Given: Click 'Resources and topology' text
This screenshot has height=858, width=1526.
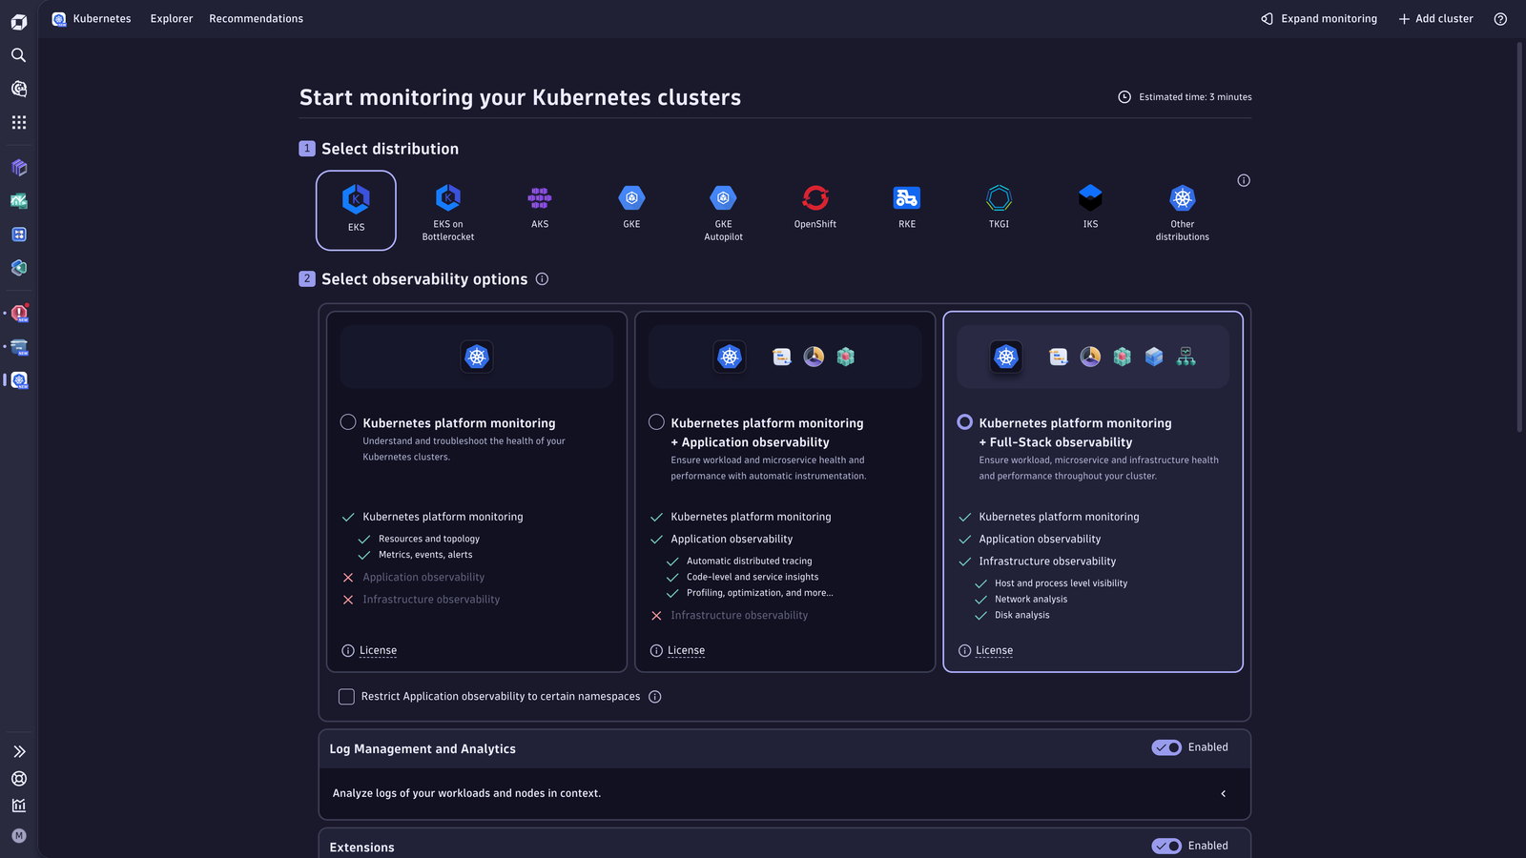Looking at the screenshot, I should [429, 539].
